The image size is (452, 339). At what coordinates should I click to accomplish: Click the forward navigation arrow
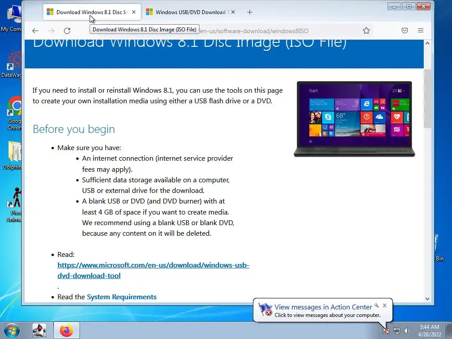point(51,31)
